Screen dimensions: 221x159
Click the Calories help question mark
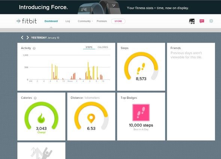coord(35,98)
